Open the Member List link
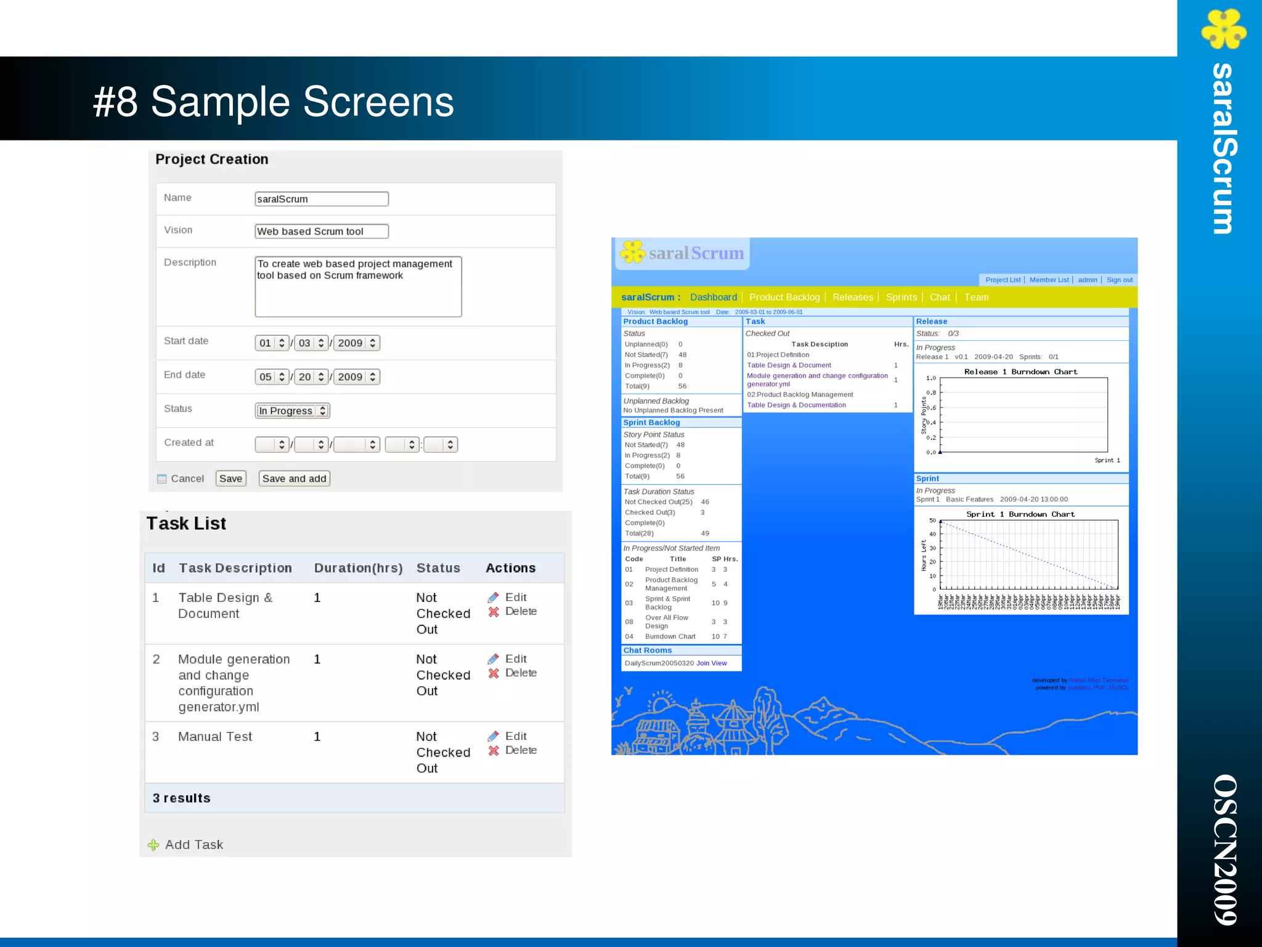1262x947 pixels. click(1049, 280)
